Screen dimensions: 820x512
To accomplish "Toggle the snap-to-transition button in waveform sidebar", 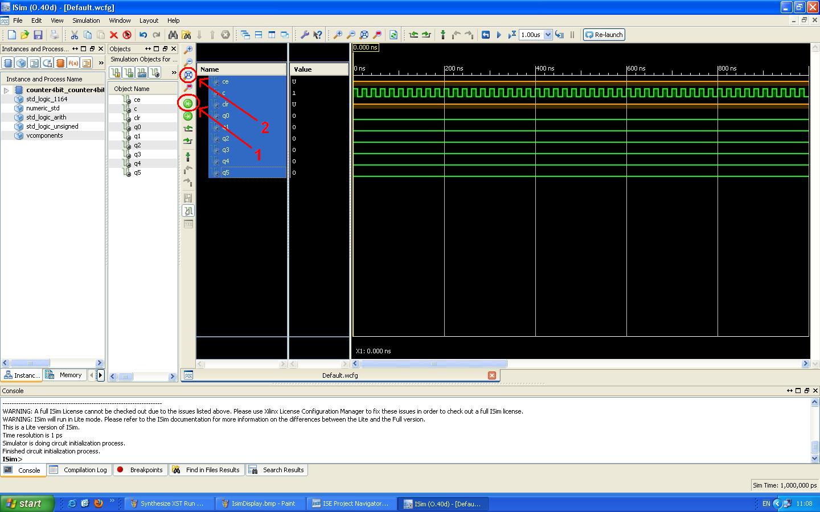I will click(x=188, y=211).
